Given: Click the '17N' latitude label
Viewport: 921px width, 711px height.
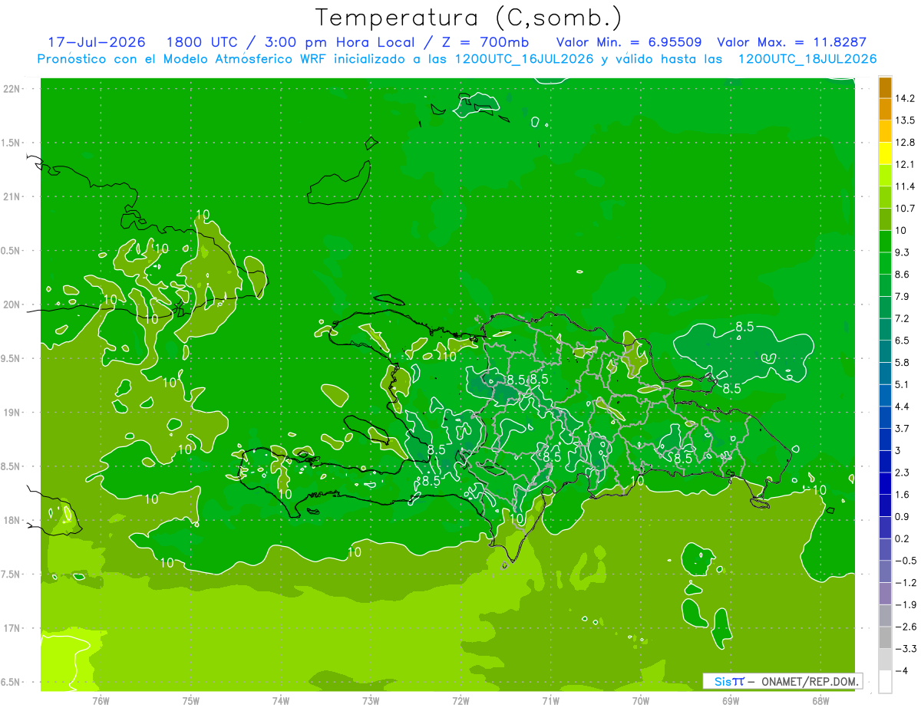Looking at the screenshot, I should [x=12, y=629].
